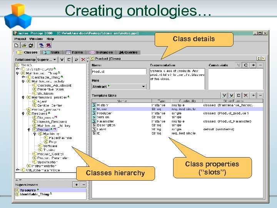Click the plus add button in Constraints header

(x=253, y=65)
